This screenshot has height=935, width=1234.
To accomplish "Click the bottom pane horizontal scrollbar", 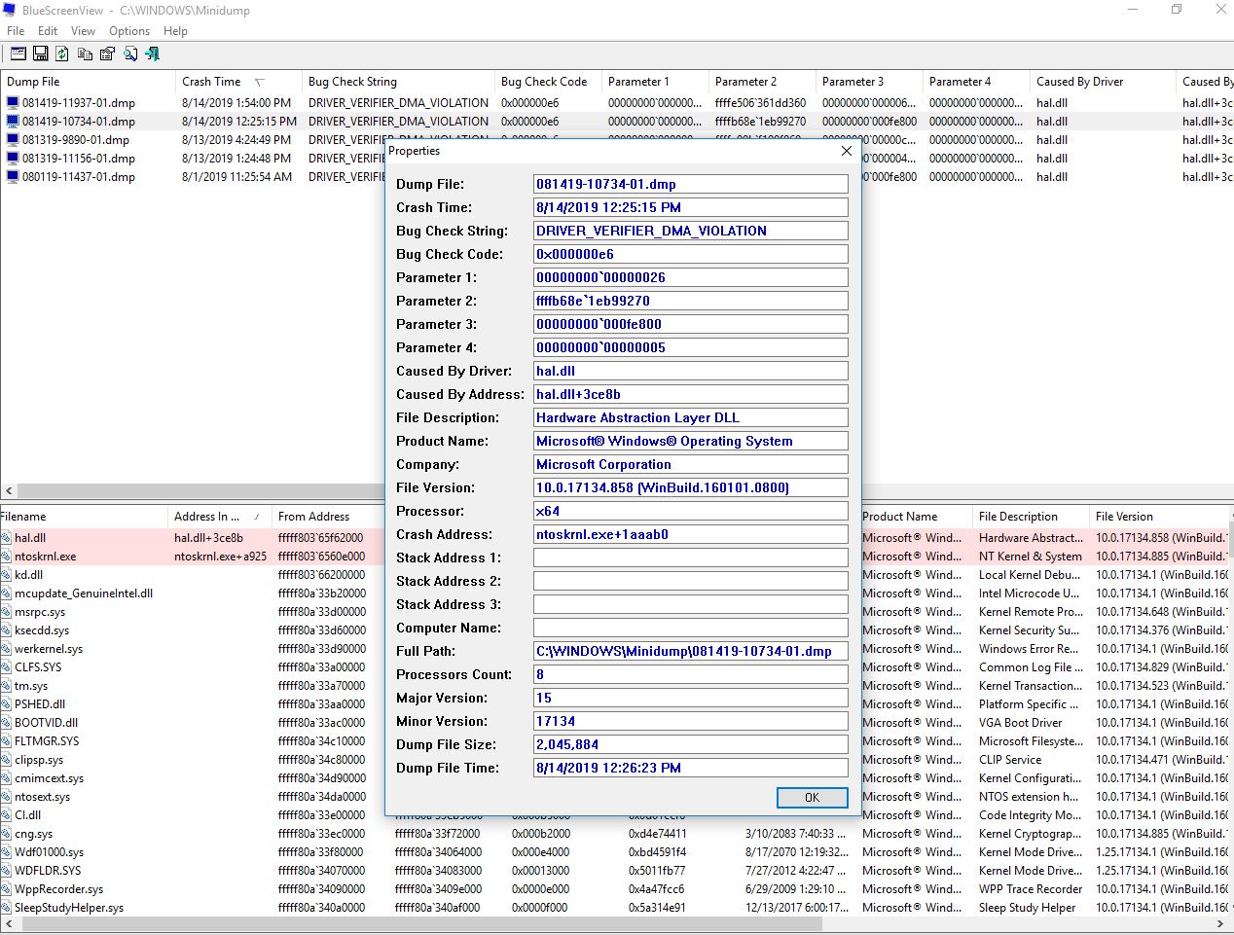I will coord(584,922).
